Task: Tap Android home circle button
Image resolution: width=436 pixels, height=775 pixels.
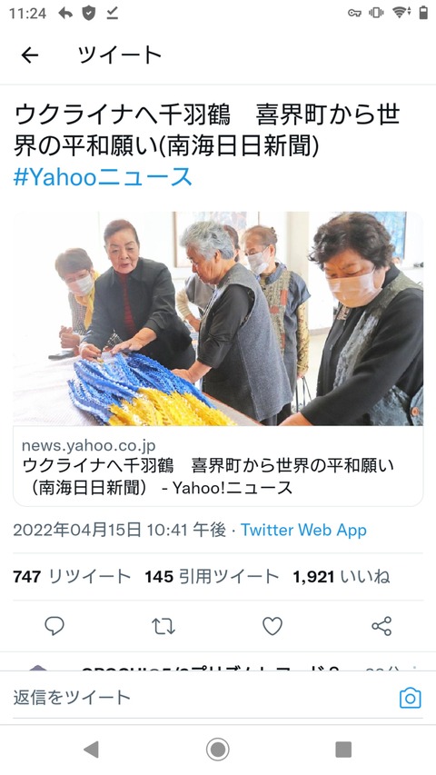Action: [217, 750]
